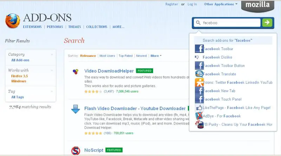Click FEATURED badge beside Video DownloadHelper
The height and width of the screenshot is (156, 281).
tap(144, 71)
